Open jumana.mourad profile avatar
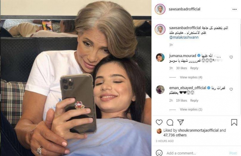The width and height of the screenshot is (241, 156). point(160,57)
